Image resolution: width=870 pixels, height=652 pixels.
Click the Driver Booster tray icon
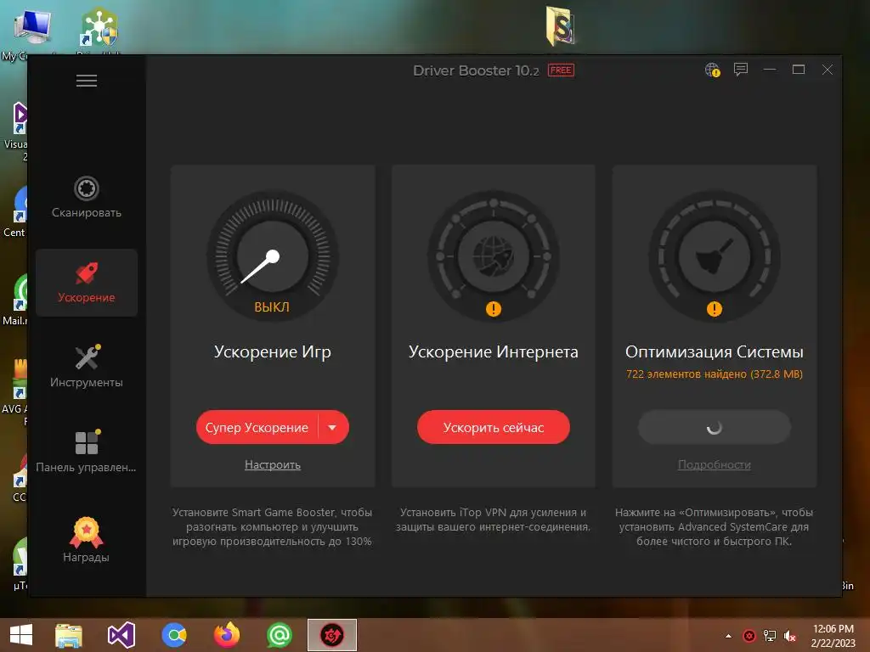click(749, 636)
